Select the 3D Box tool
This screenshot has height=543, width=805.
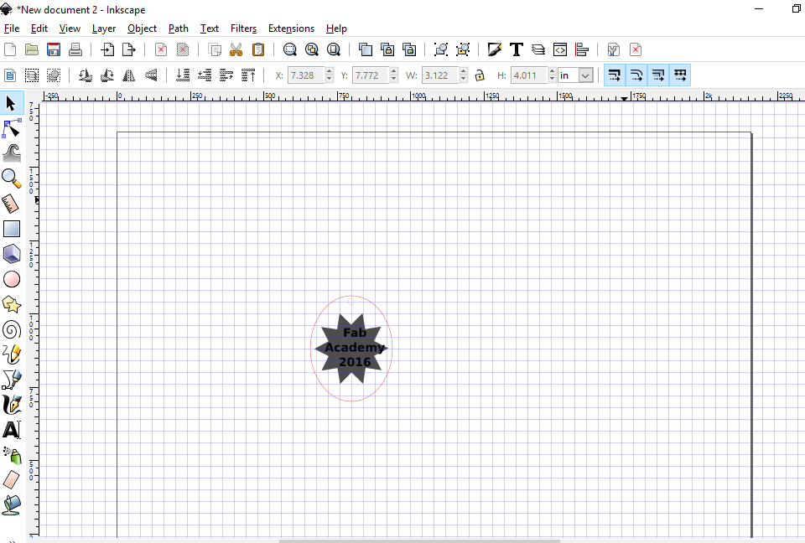point(11,254)
